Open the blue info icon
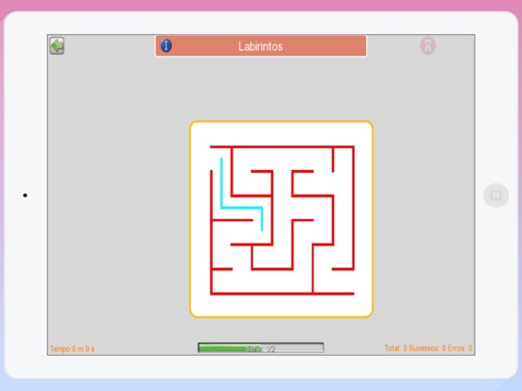The width and height of the screenshot is (522, 391). [166, 45]
